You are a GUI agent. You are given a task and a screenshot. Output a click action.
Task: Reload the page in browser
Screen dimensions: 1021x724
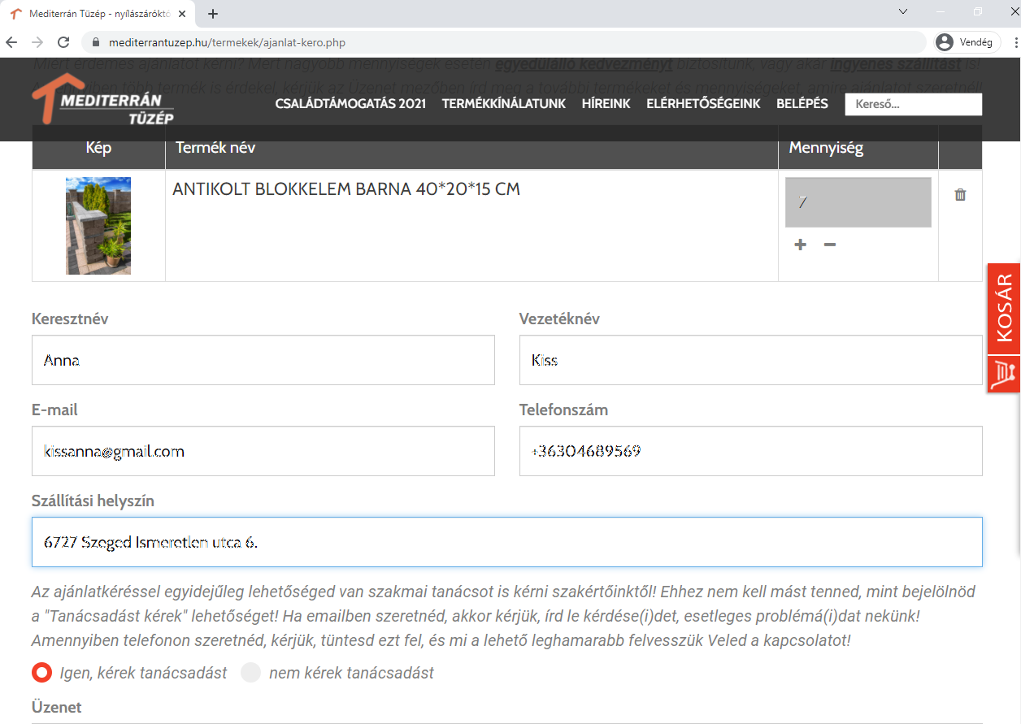pyautogui.click(x=63, y=42)
